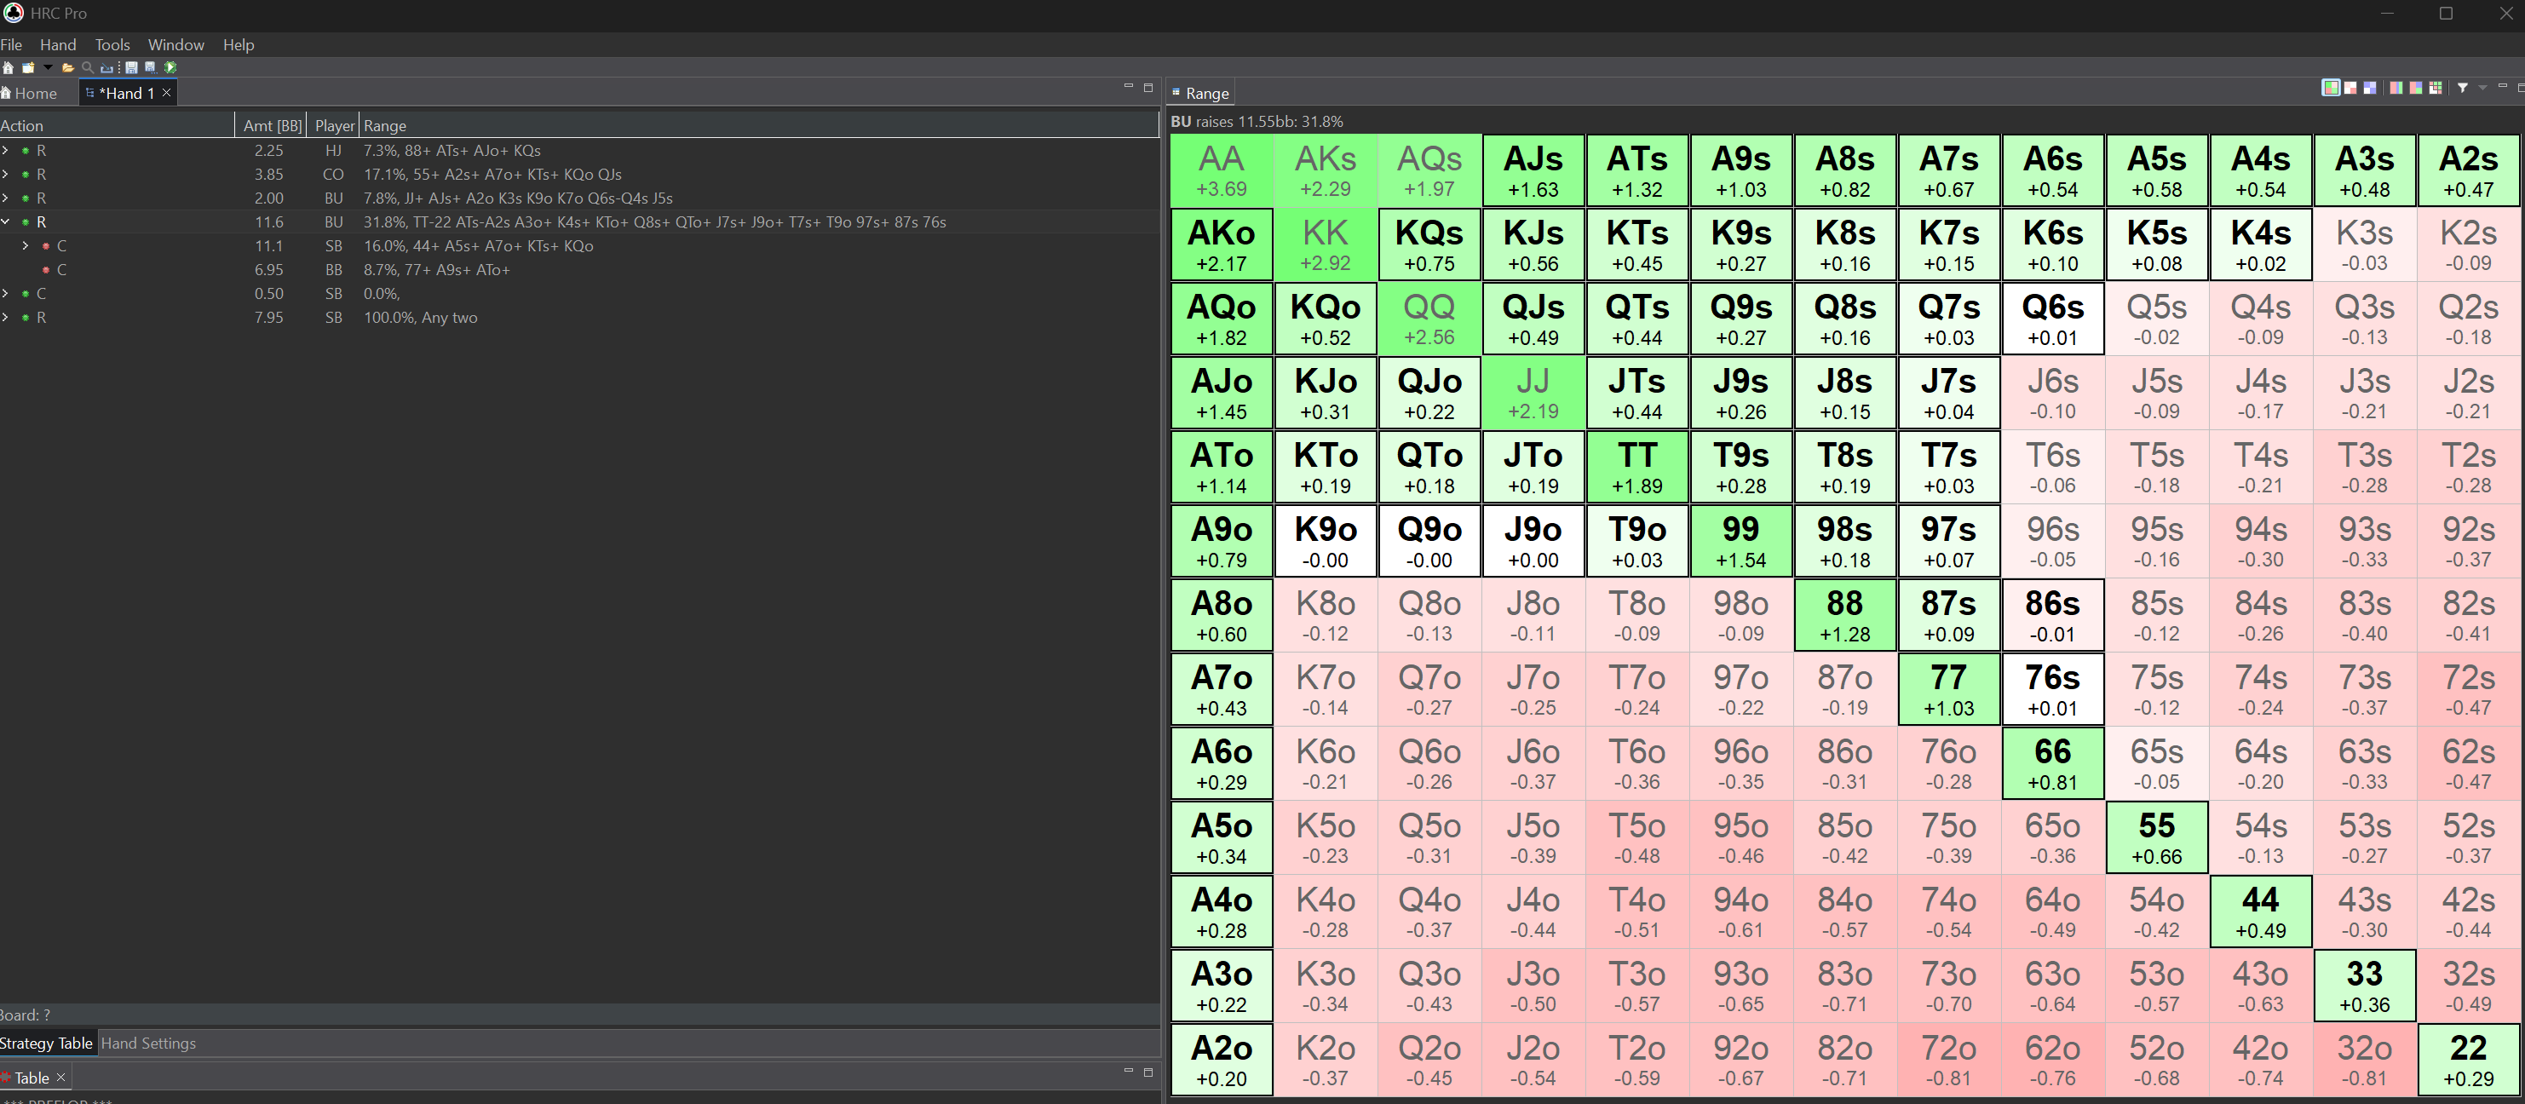
Task: Open the File menu
Action: [12, 44]
